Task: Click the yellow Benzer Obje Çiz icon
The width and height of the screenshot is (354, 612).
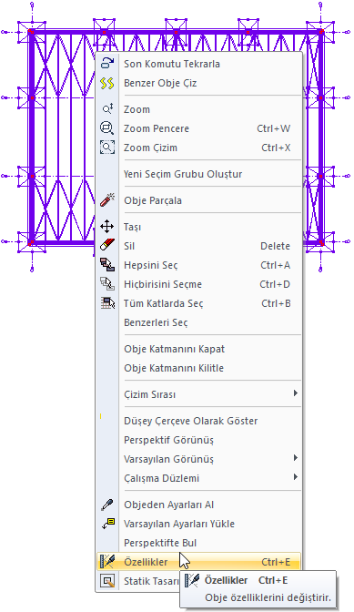Action: pos(106,83)
